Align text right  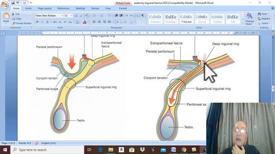point(104,22)
